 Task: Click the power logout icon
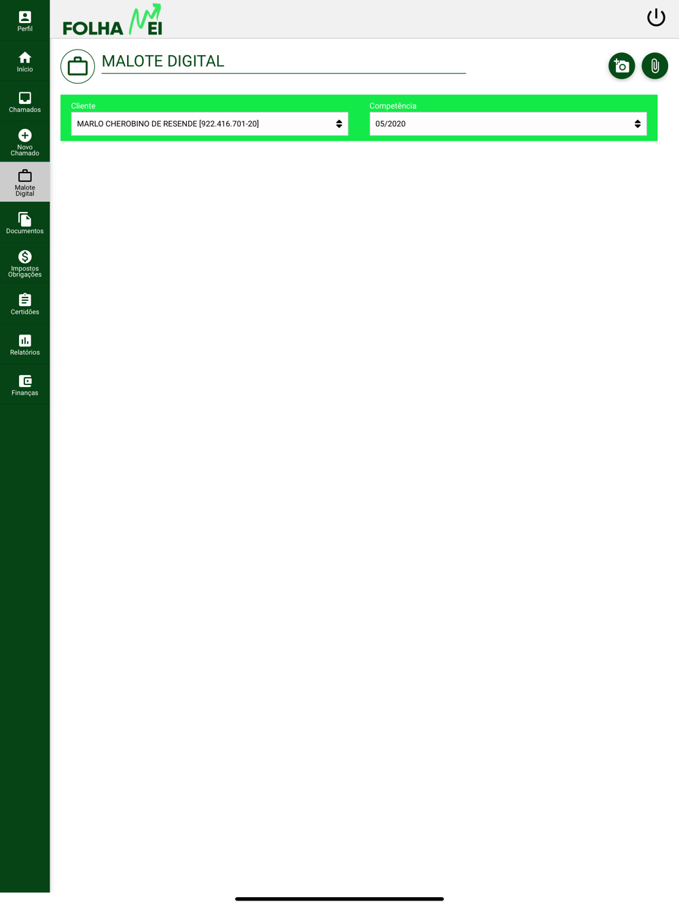pos(656,18)
